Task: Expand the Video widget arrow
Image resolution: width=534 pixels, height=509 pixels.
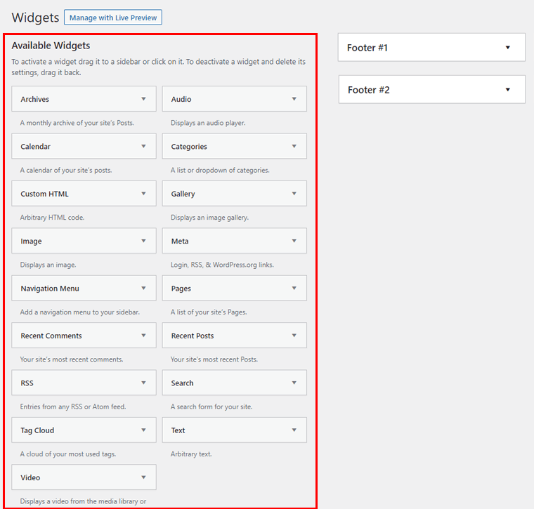Action: 143,477
